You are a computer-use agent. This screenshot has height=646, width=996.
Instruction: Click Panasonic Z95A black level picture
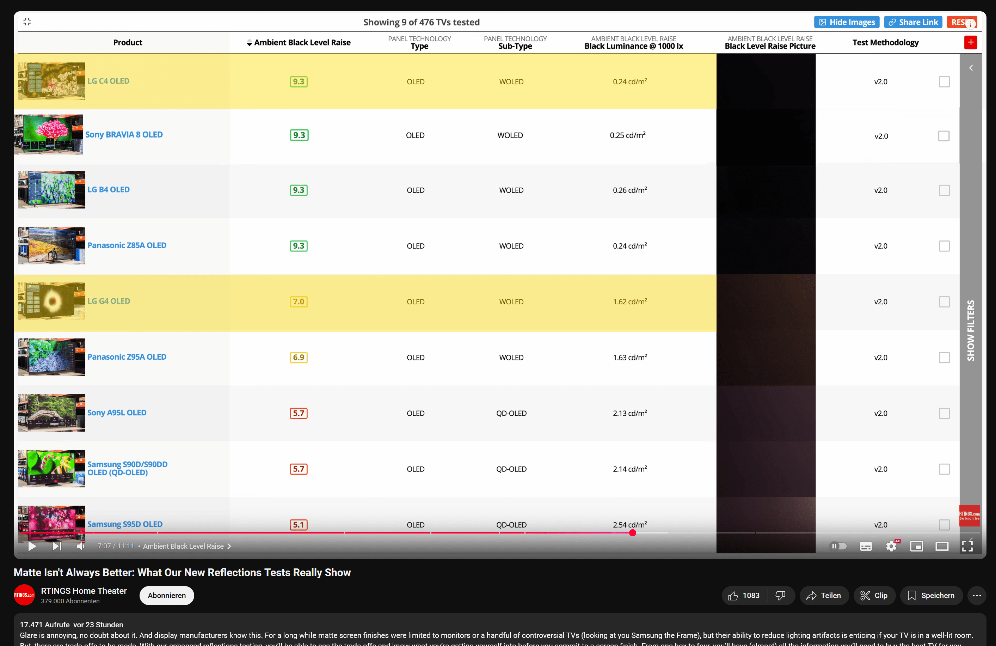click(x=766, y=358)
